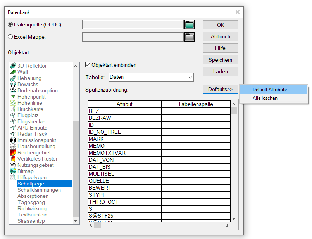
Task: Choose Alle löschen menu entry
Action: point(274,98)
